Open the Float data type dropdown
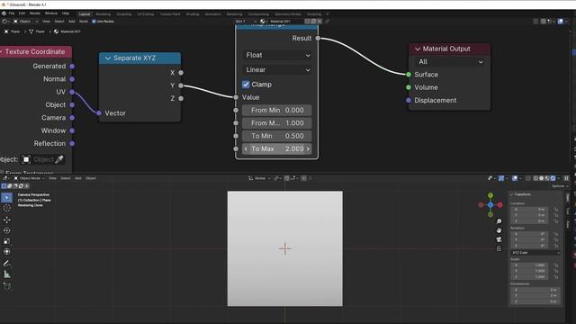Image resolution: width=576 pixels, height=324 pixels. point(277,55)
